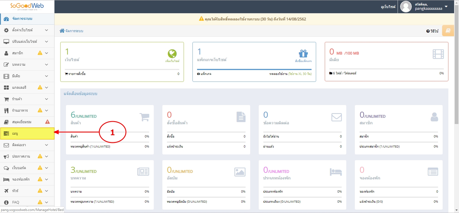This screenshot has height=213, width=459.
Task: Open วิธีใช้ help link
Action: click(x=432, y=31)
